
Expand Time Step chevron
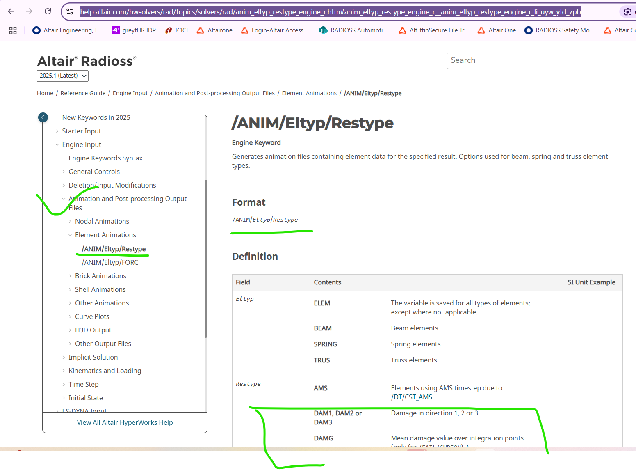click(x=64, y=384)
